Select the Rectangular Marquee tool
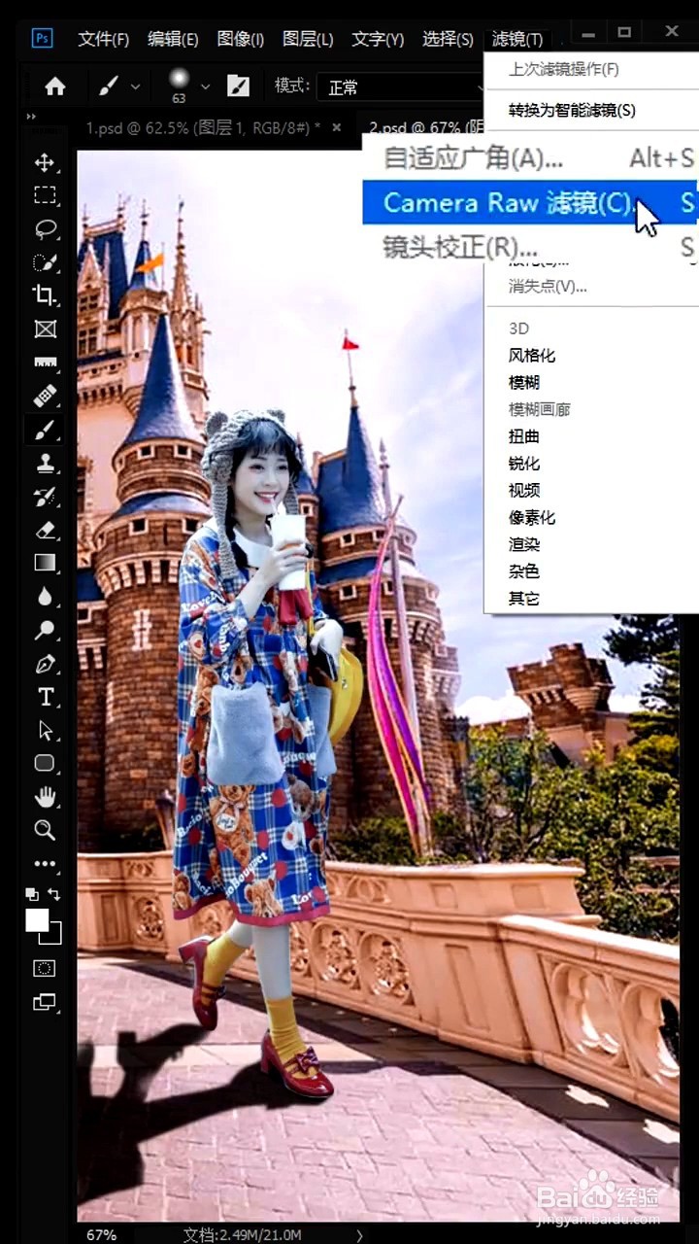This screenshot has width=699, height=1244. (x=45, y=195)
